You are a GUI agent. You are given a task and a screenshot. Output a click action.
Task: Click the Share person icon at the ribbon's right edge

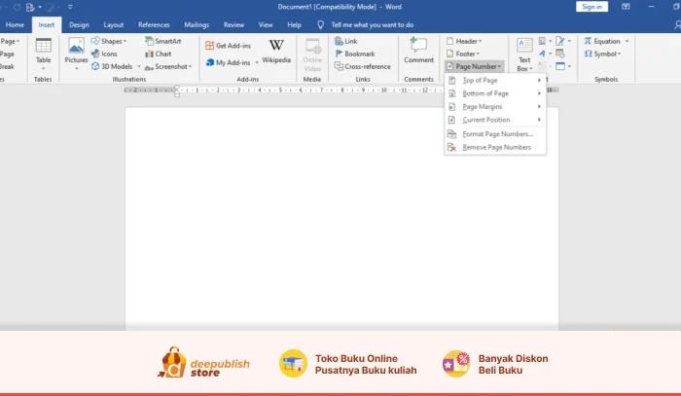677,24
